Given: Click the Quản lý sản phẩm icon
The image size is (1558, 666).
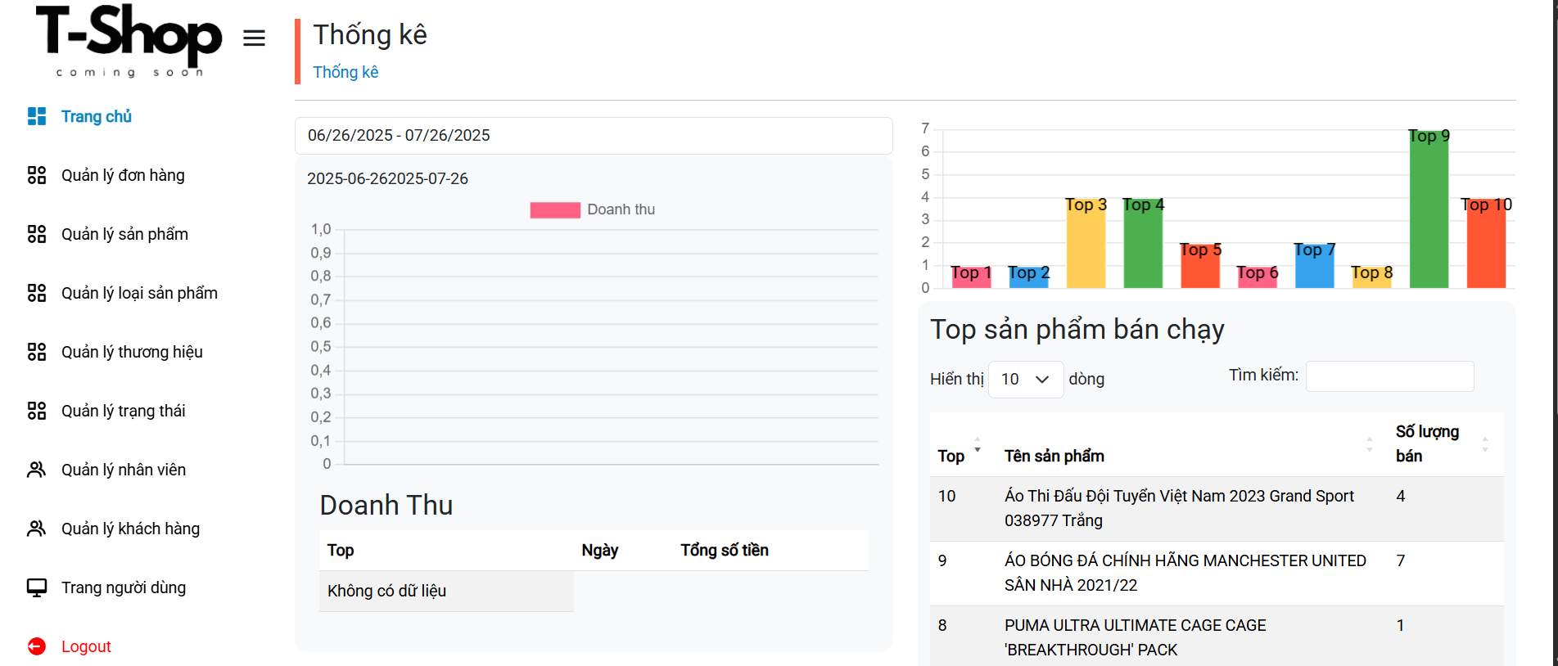Looking at the screenshot, I should (x=37, y=234).
